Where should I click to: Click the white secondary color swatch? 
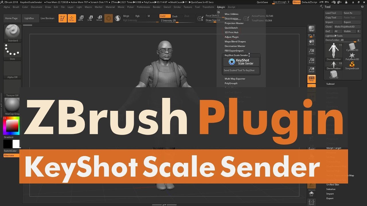(16, 144)
